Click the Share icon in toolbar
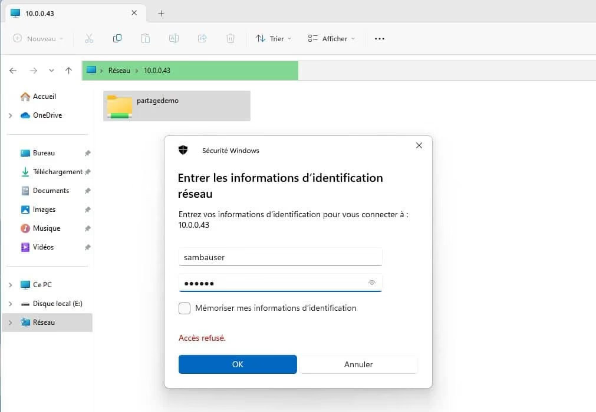Viewport: 596px width, 412px height. (x=202, y=39)
